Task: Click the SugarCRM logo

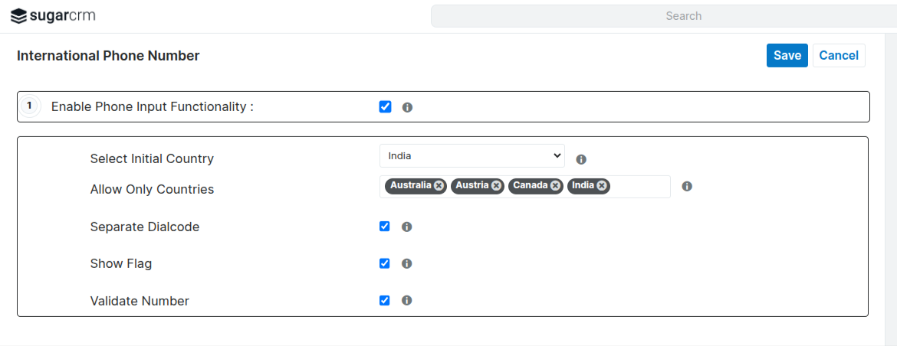Action: pos(53,16)
